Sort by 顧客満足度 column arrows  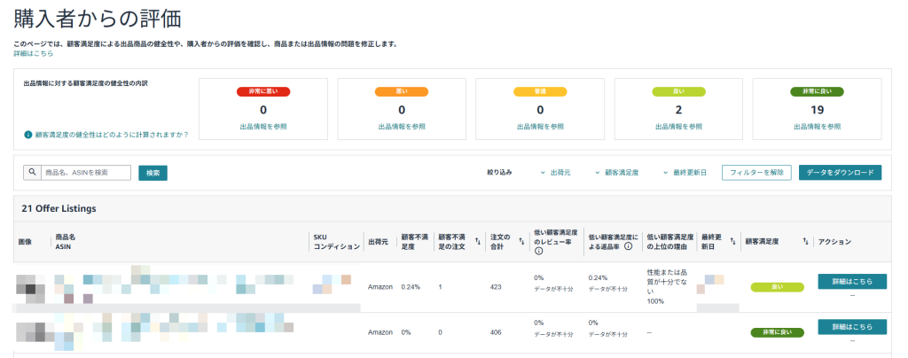805,242
